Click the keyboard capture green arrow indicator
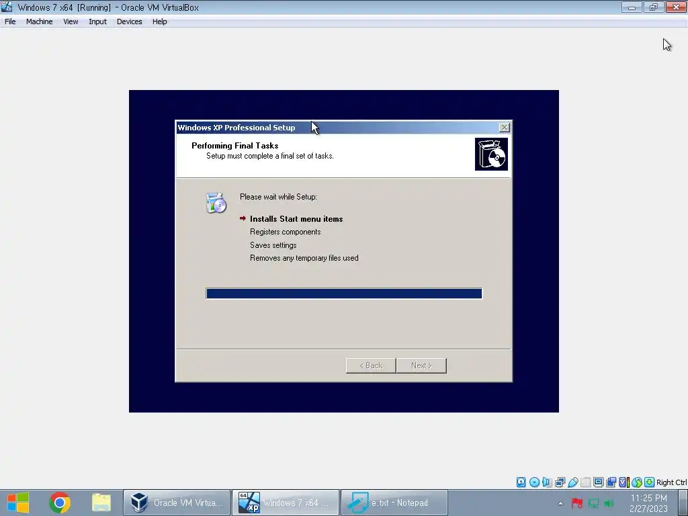 point(650,482)
